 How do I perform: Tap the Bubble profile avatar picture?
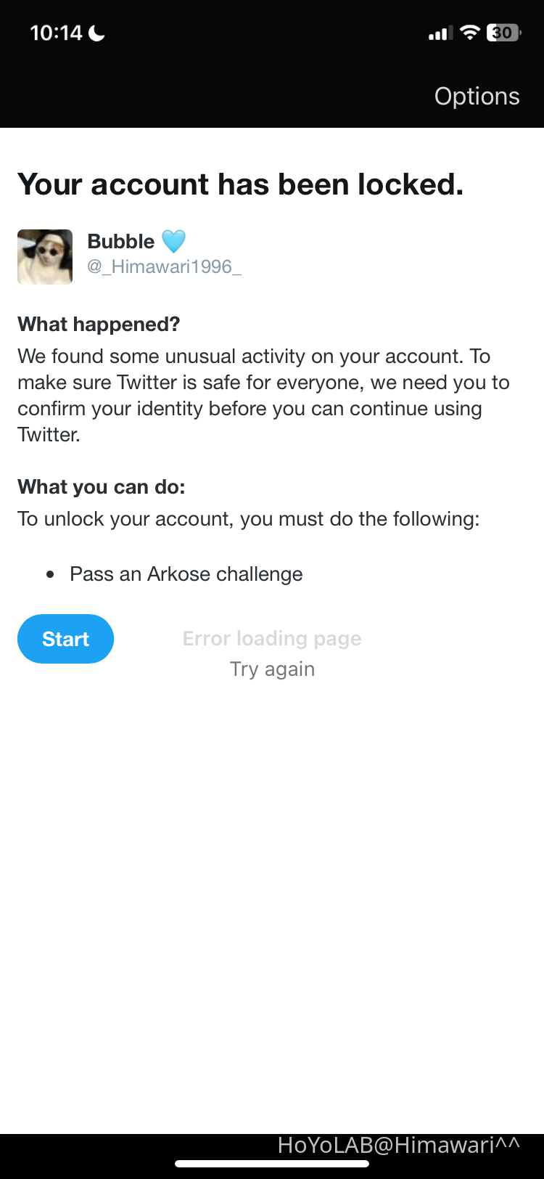click(45, 256)
